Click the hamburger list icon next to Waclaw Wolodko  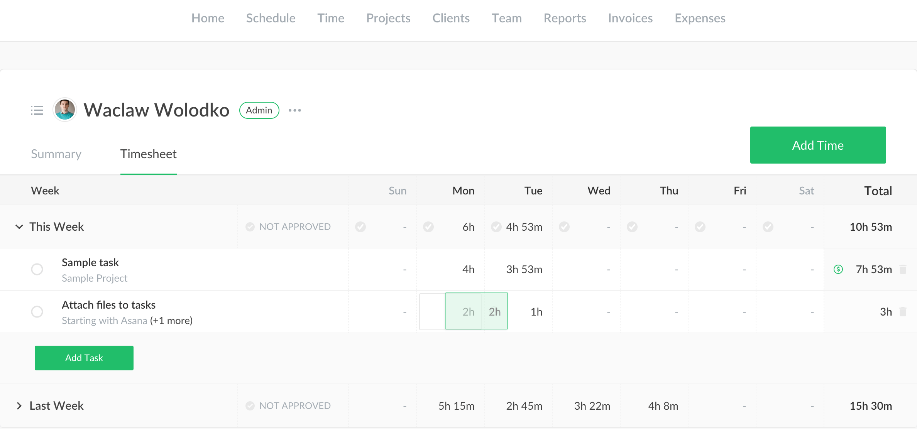tap(37, 110)
